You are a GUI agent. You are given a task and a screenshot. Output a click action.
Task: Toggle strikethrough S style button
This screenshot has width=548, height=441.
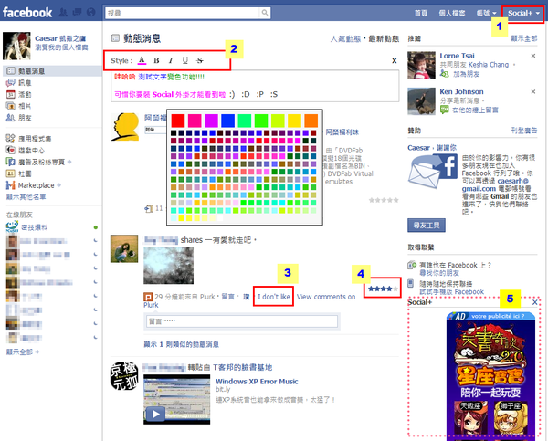coord(199,60)
